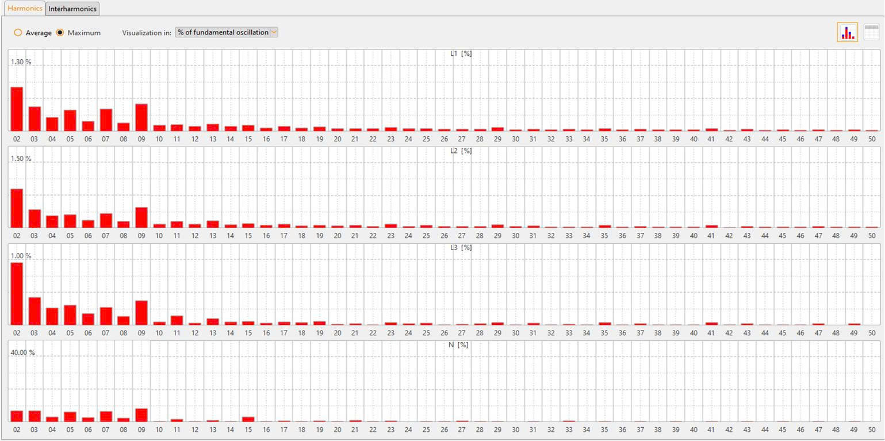Viewport: 885px width, 441px height.
Task: Click harmonic 02 bar in L1 chart
Action: pos(17,109)
